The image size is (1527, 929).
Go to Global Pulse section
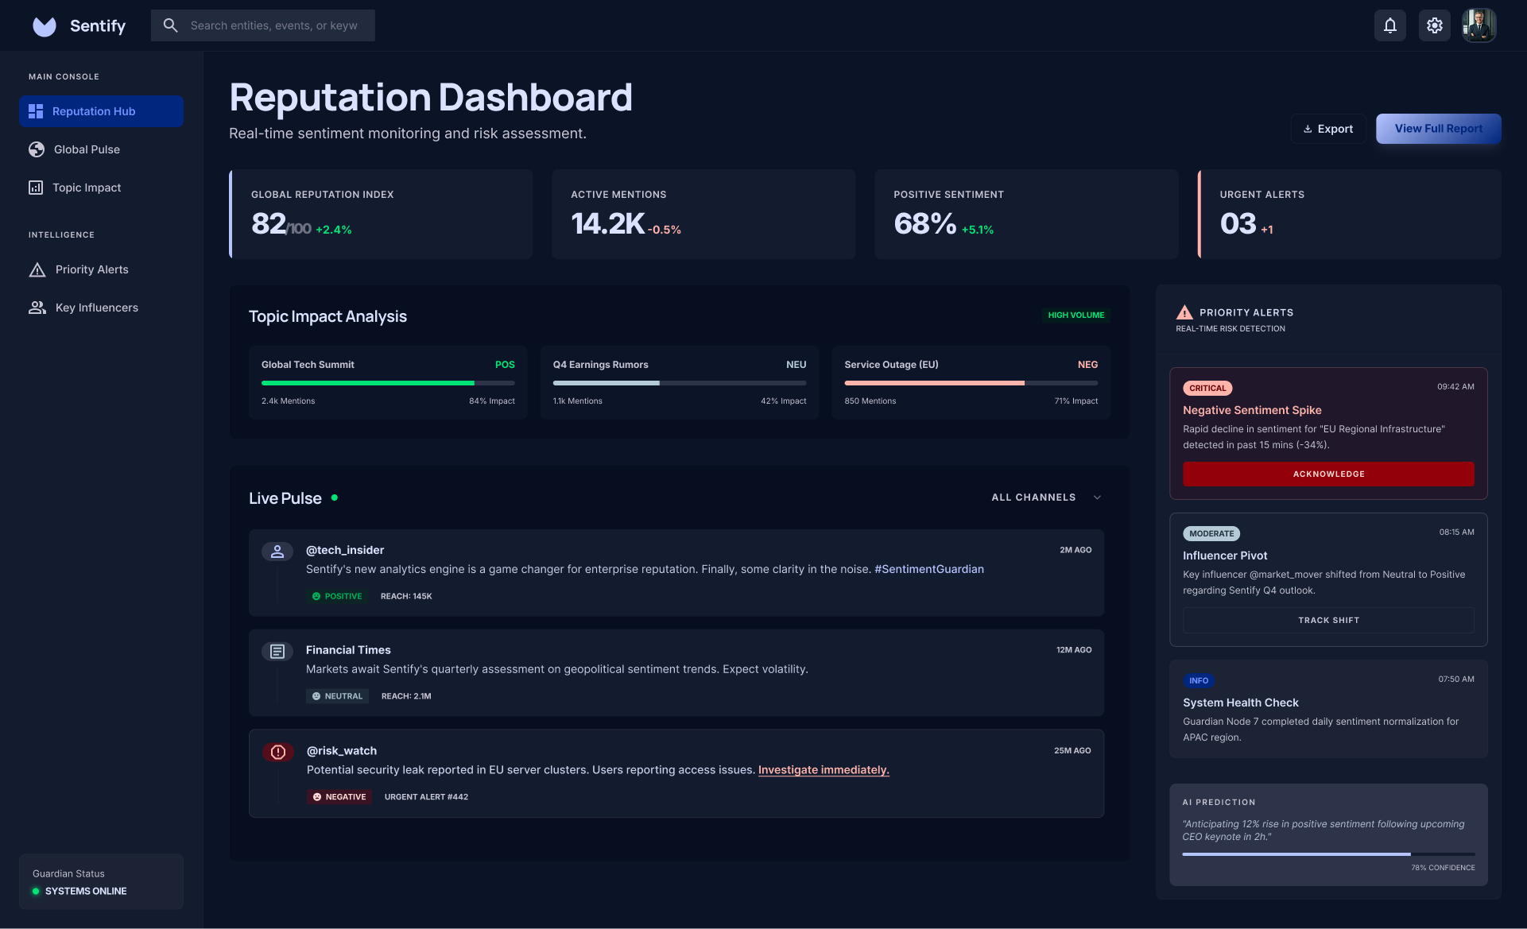[x=101, y=149]
